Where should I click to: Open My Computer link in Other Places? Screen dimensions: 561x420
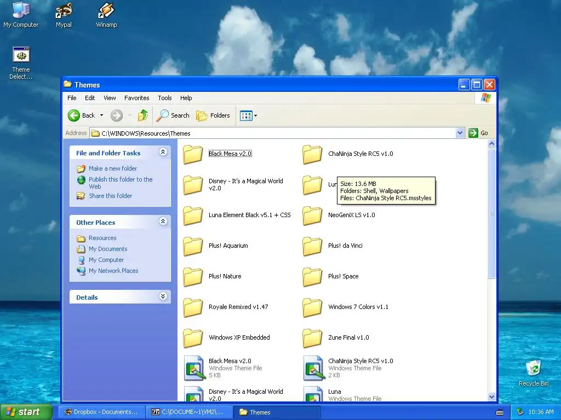[106, 260]
